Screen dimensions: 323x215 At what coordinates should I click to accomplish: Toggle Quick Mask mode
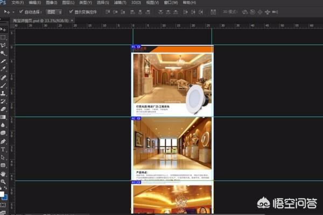(3, 205)
